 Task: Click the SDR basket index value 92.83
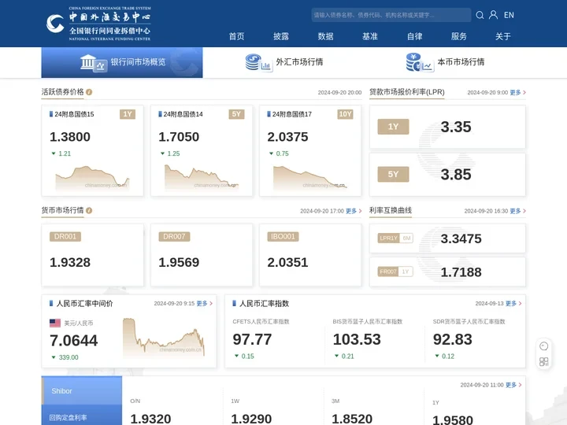pyautogui.click(x=452, y=340)
